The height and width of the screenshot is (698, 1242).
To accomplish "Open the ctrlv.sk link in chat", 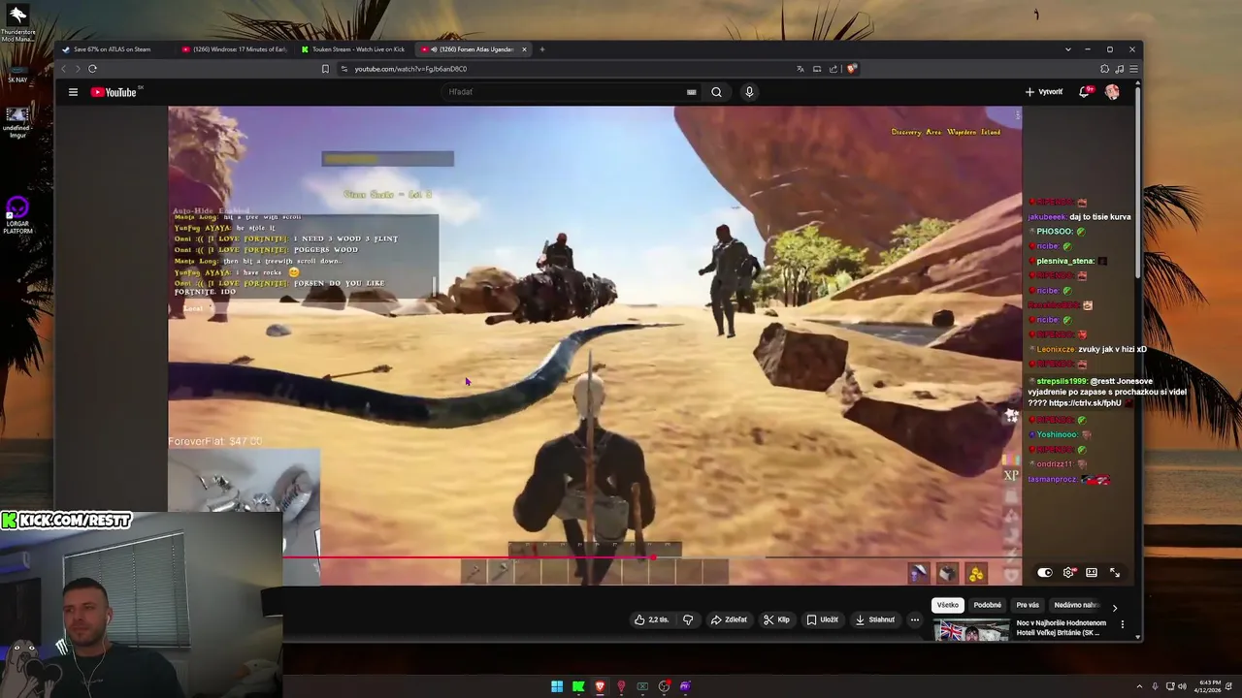I will [1085, 403].
